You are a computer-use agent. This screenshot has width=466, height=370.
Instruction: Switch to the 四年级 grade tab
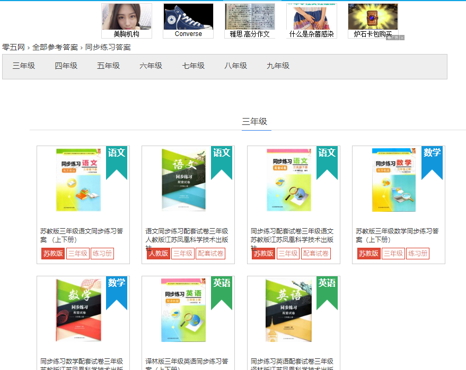66,66
